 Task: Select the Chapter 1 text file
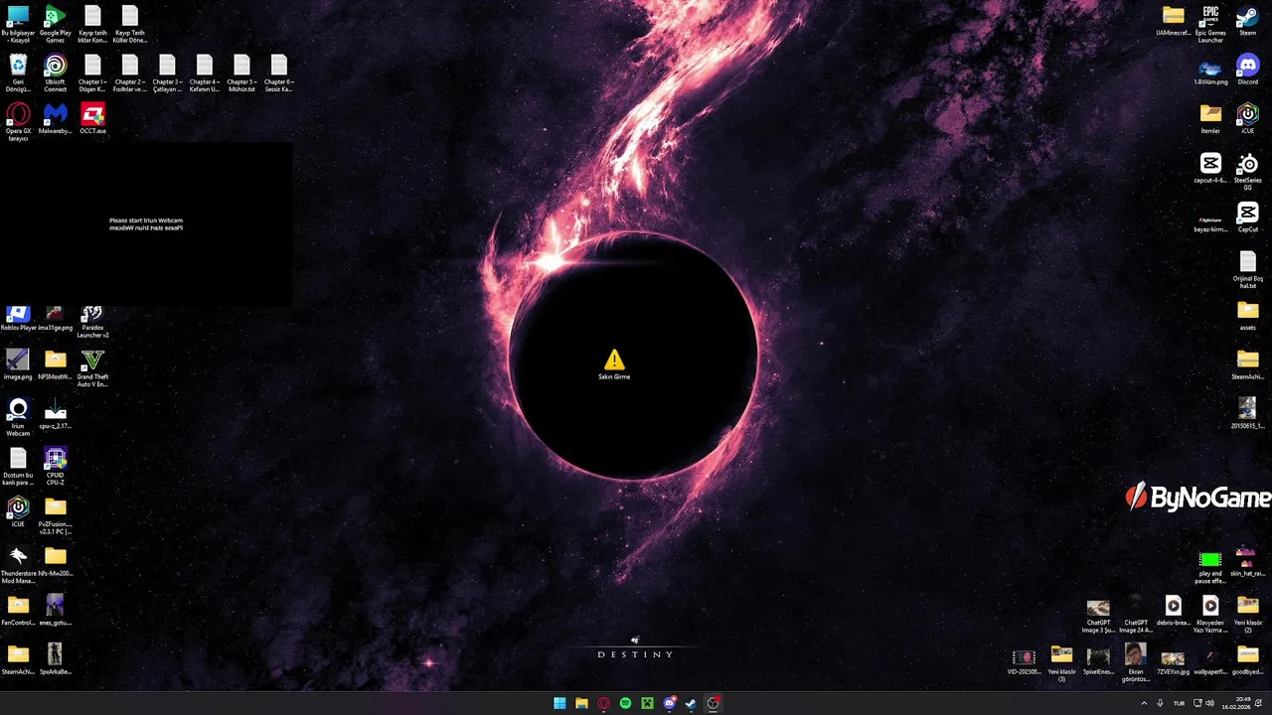pyautogui.click(x=92, y=67)
